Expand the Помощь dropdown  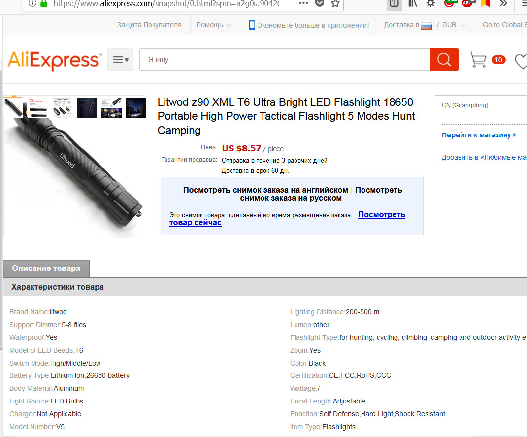pos(213,25)
